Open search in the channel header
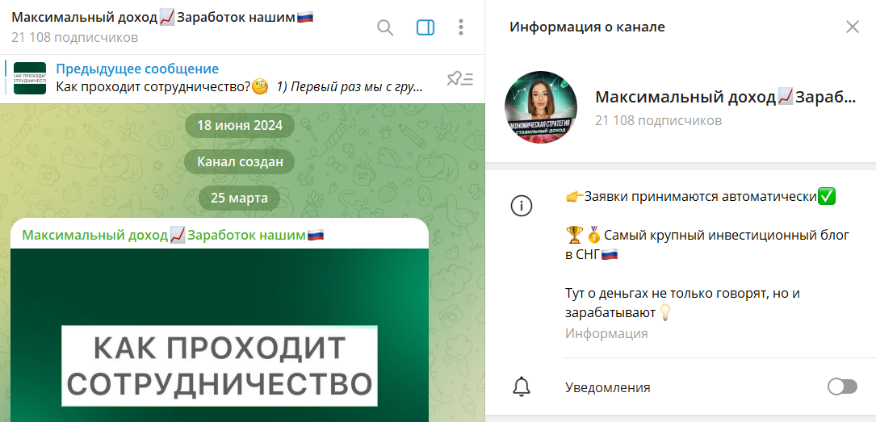Image resolution: width=876 pixels, height=422 pixels. pos(385,27)
